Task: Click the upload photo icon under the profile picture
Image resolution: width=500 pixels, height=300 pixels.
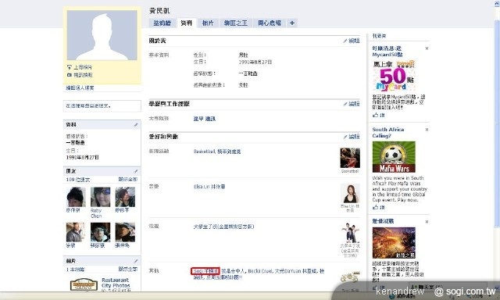Action: [70, 67]
